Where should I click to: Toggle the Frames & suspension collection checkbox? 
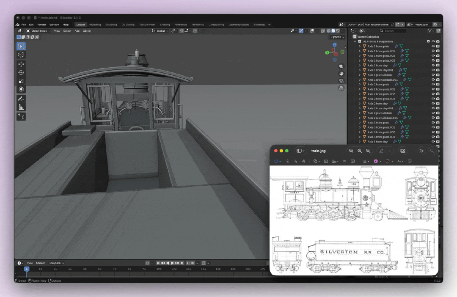tap(428, 41)
